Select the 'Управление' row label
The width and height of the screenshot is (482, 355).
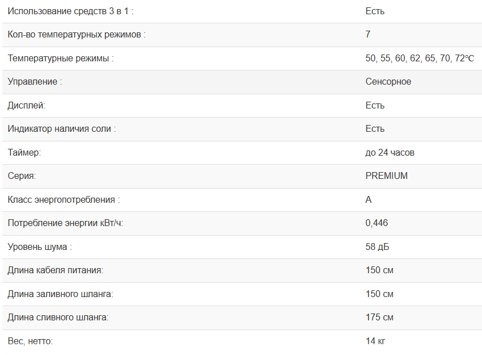point(35,82)
